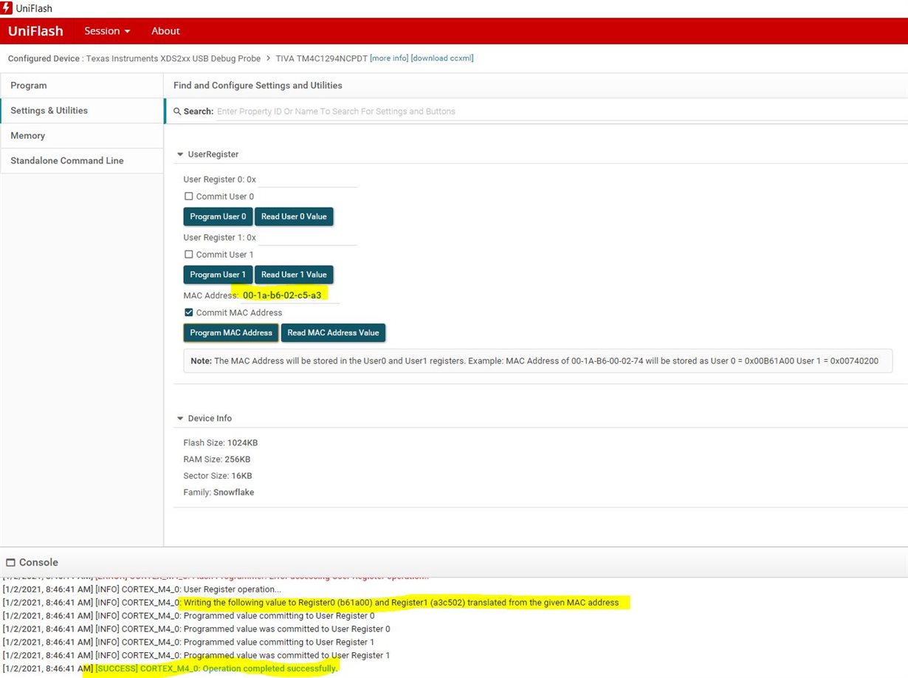This screenshot has width=908, height=678.
Task: Click the Sector Size 16KB text
Action: pos(218,476)
